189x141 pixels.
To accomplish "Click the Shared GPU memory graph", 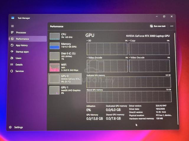I will (129, 97).
